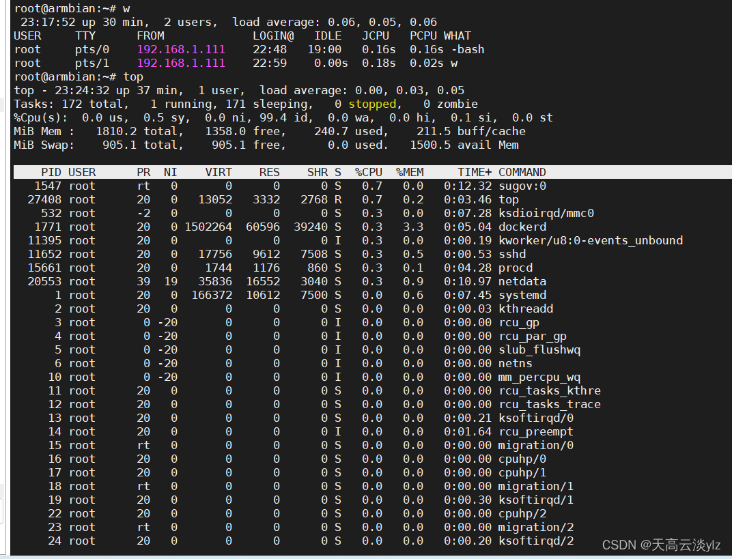Click PID 1771 in the process list
The width and height of the screenshot is (732, 559).
pos(48,227)
